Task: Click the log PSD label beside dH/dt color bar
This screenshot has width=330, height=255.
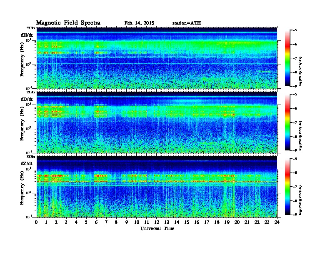Action: click(x=300, y=71)
